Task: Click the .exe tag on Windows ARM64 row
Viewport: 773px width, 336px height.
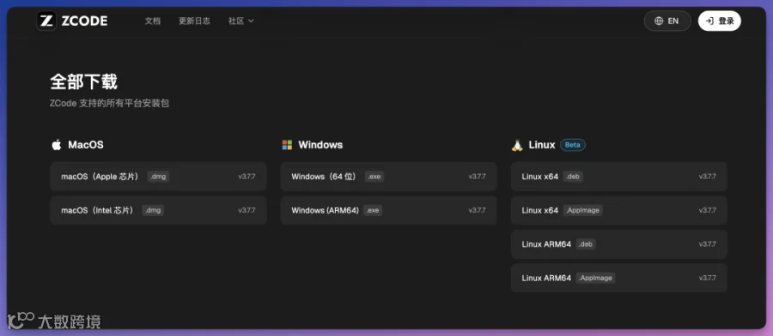Action: 373,210
